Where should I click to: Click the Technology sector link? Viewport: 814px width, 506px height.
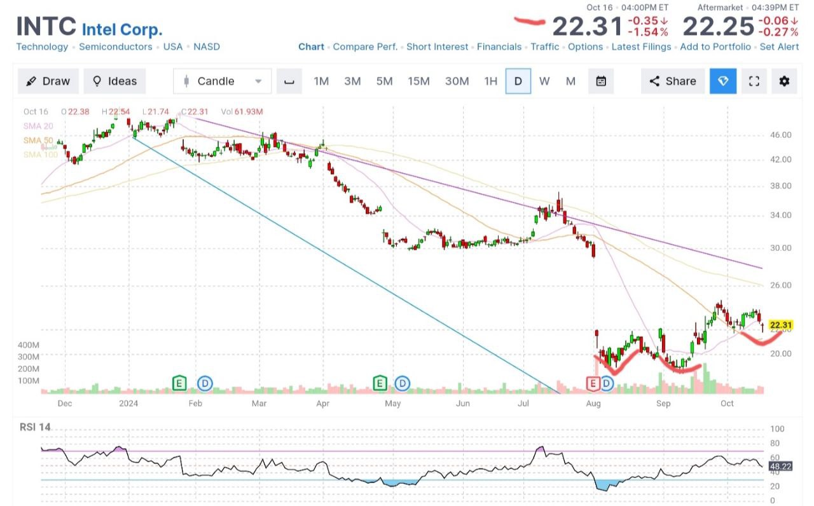click(x=42, y=47)
